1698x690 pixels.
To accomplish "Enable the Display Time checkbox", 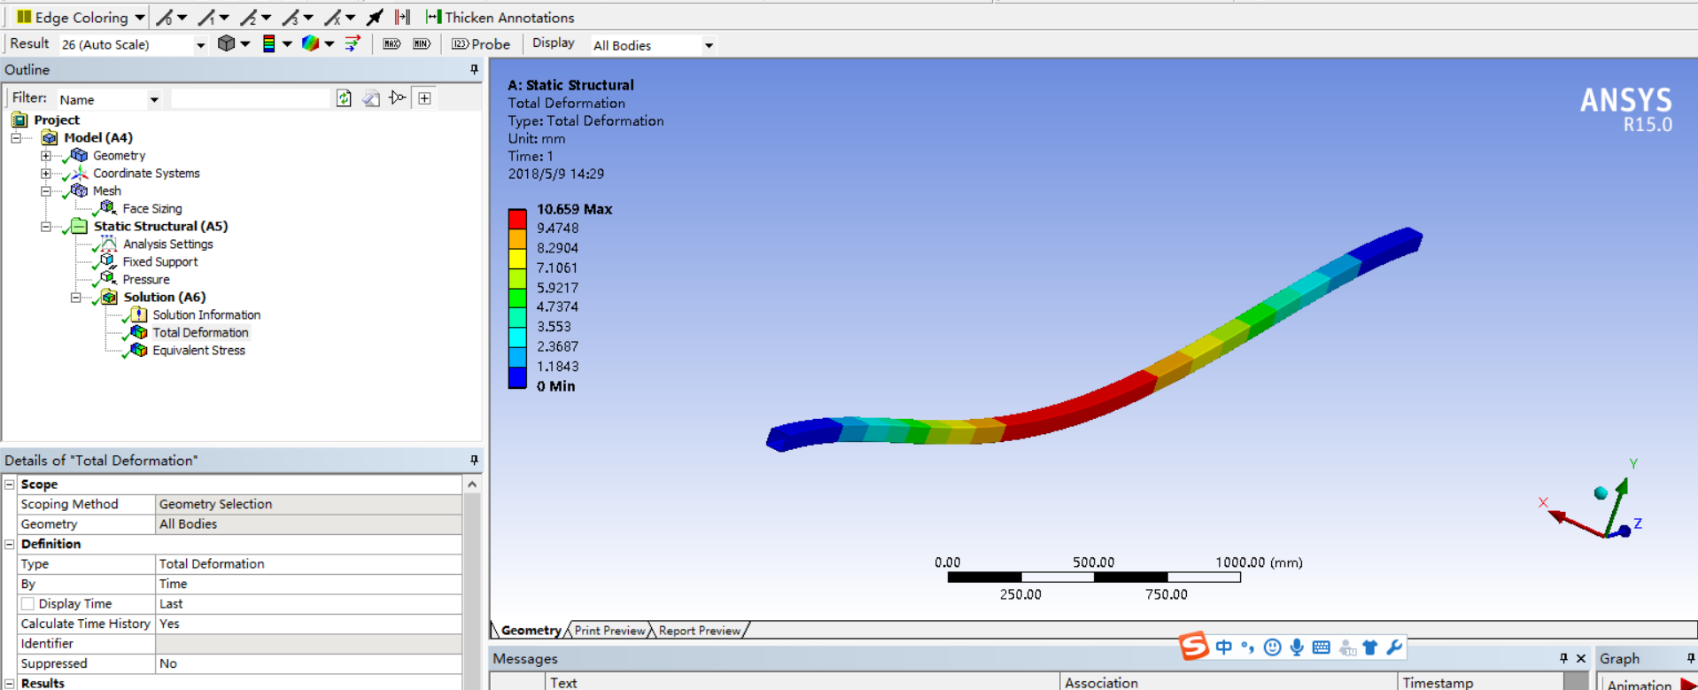I will (28, 604).
